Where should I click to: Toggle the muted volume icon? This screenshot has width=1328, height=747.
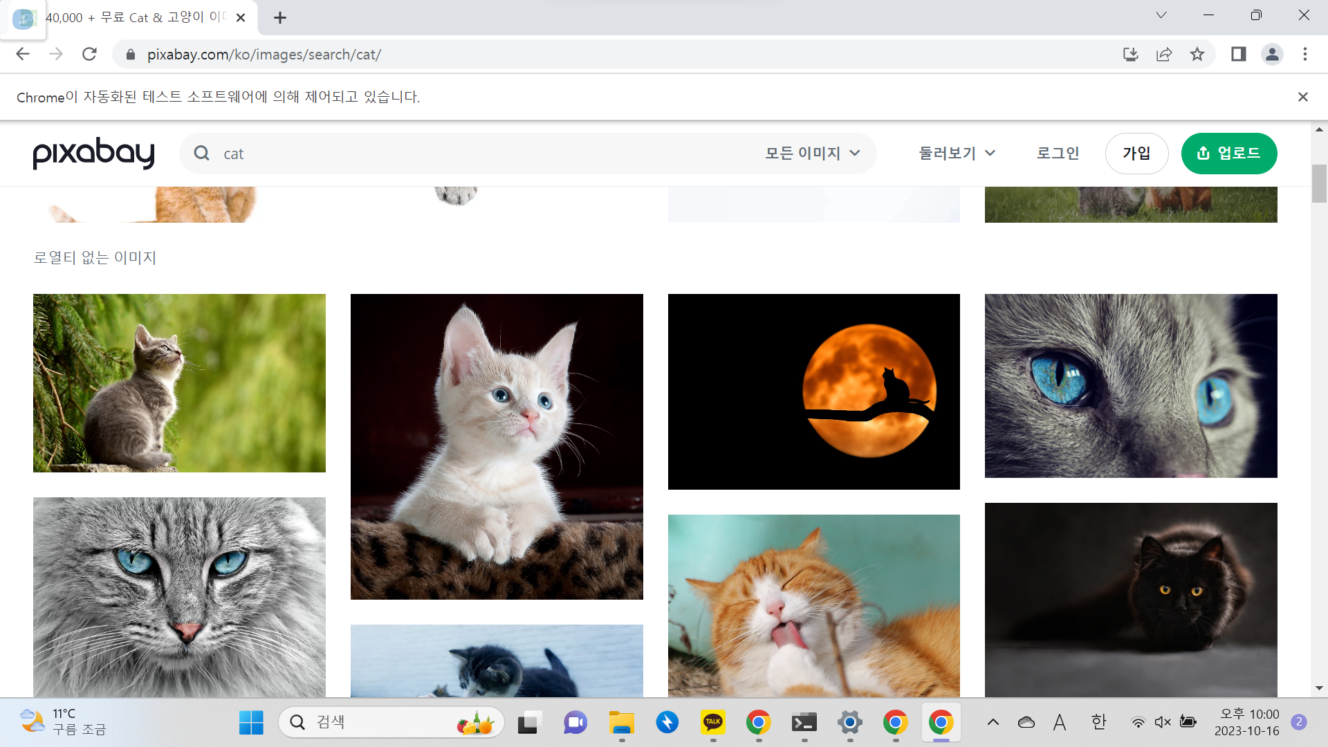pos(1163,722)
